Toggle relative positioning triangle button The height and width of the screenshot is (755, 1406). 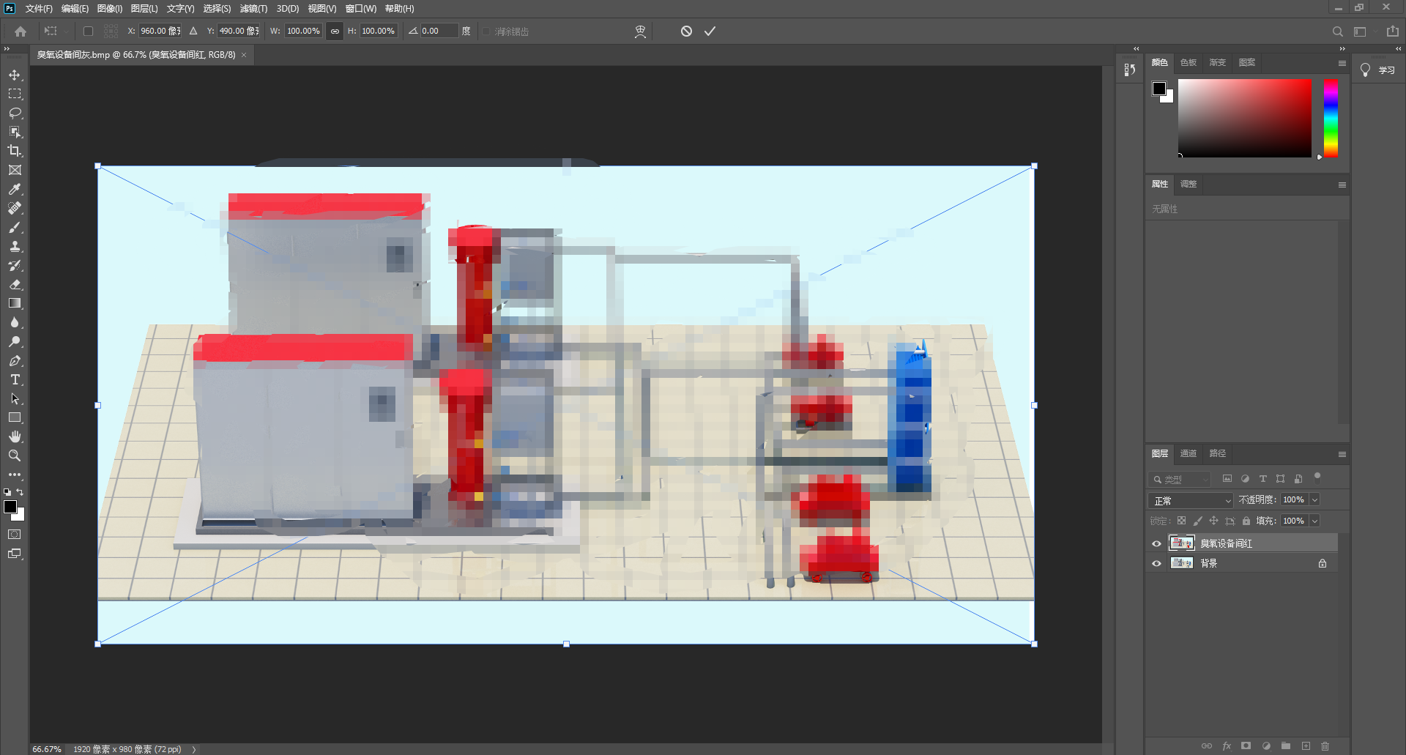coord(193,31)
